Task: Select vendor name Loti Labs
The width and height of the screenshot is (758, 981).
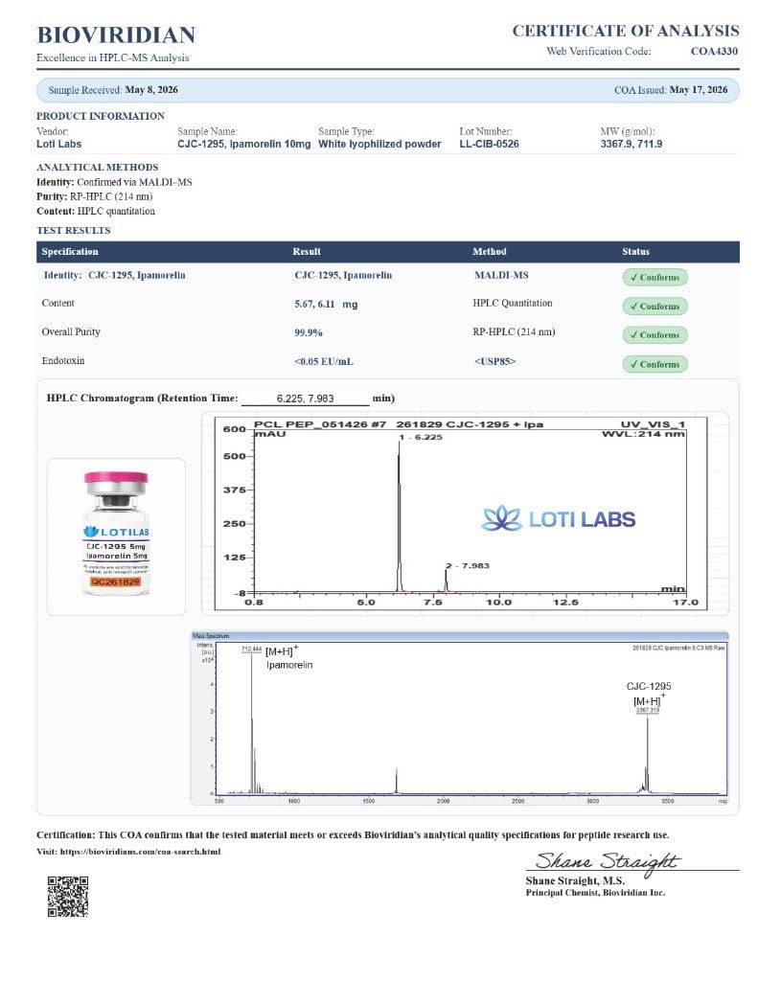Action: [x=58, y=144]
